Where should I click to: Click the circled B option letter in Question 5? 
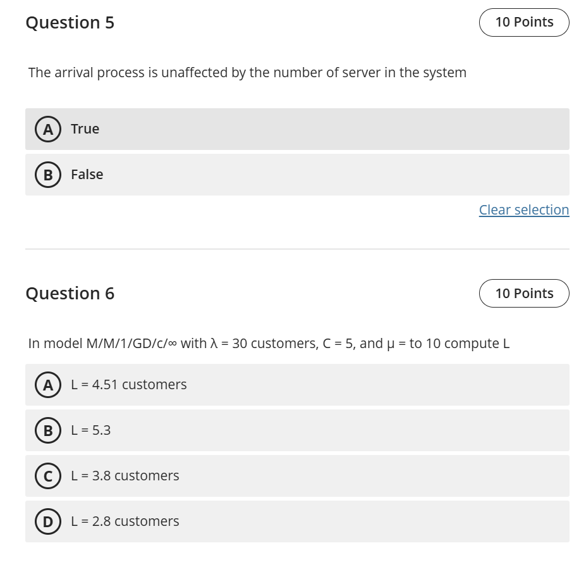pos(47,175)
